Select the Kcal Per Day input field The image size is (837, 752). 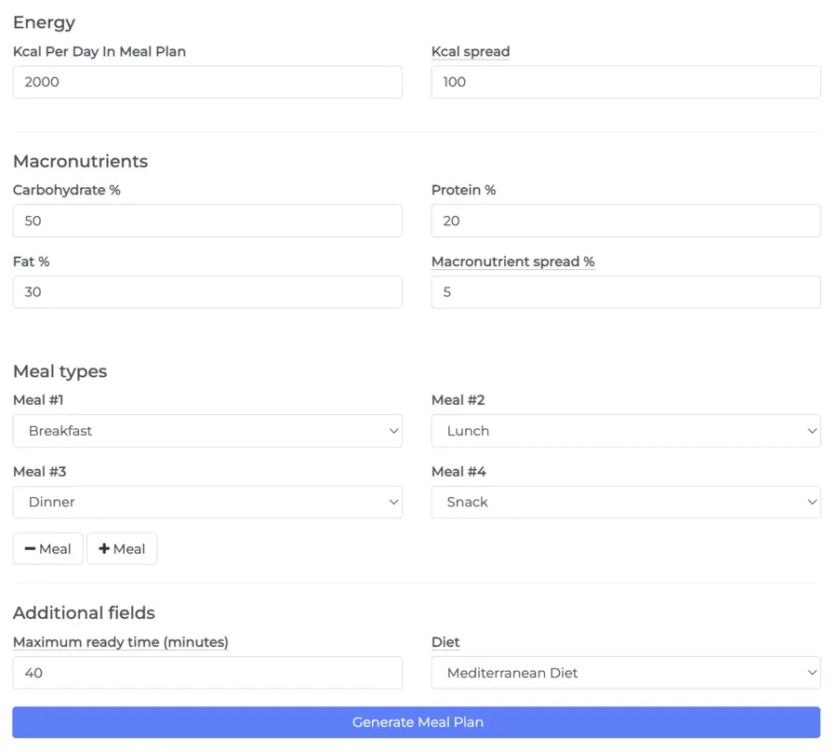[x=206, y=82]
